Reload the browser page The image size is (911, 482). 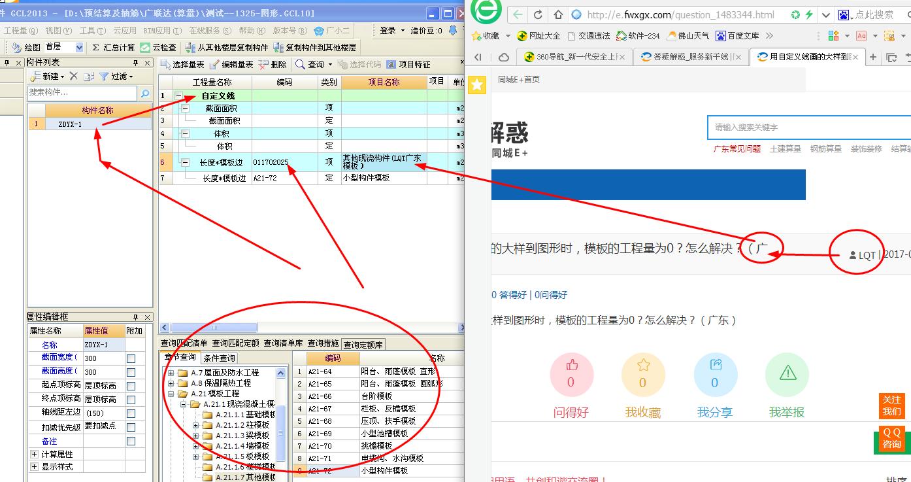[538, 14]
